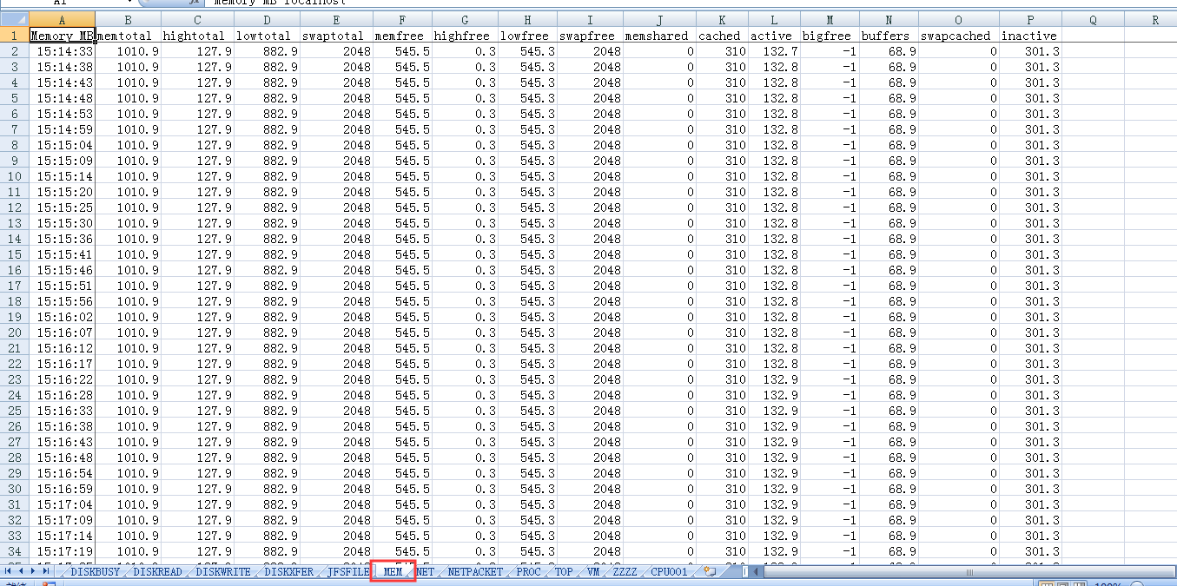Click the previous sheet tab arrow
This screenshot has height=586, width=1177.
point(22,571)
